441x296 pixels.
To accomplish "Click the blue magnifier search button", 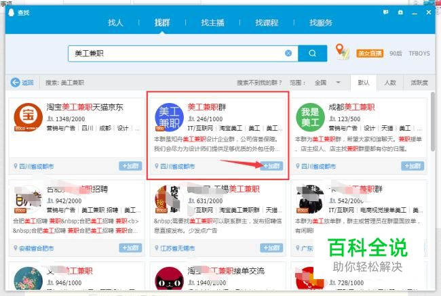I will click(313, 54).
